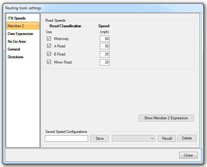Recall the selected speed configuration
207x167 pixels.
pyautogui.click(x=167, y=138)
